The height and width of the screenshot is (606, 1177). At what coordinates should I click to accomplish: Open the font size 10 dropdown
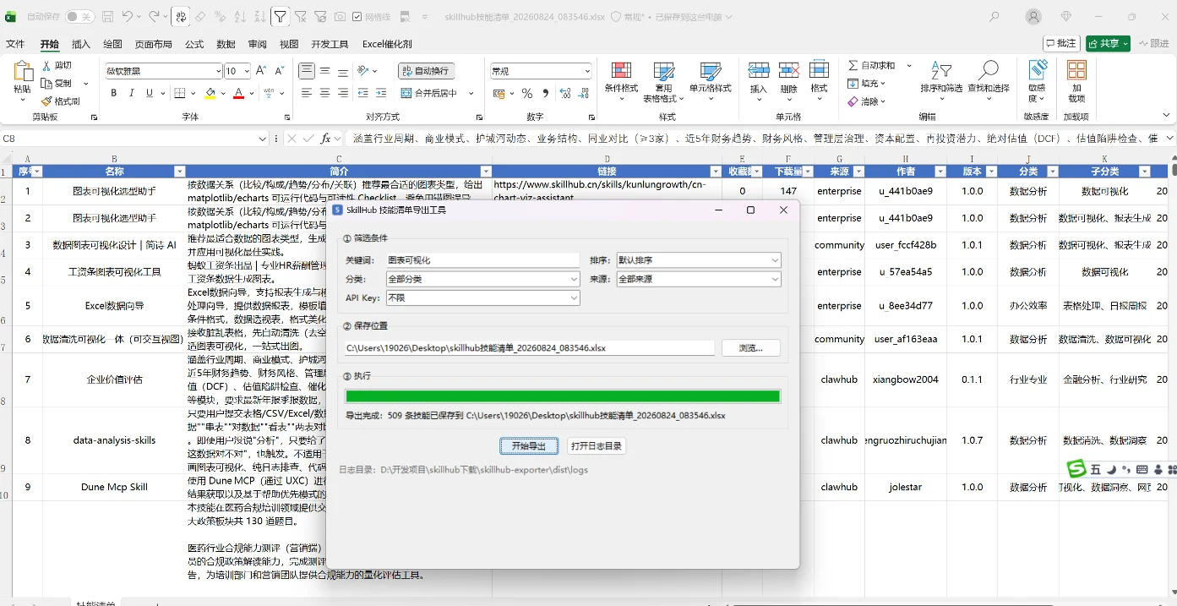click(246, 71)
